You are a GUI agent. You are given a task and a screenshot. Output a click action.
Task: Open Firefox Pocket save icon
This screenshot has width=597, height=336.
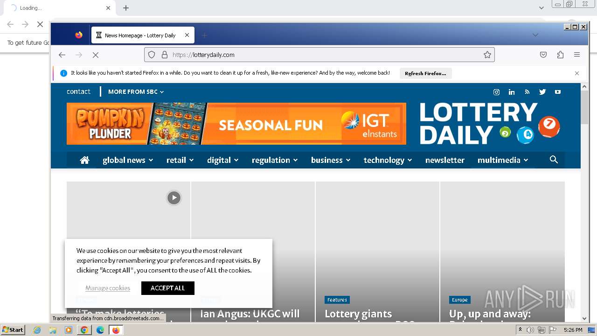[x=543, y=55]
